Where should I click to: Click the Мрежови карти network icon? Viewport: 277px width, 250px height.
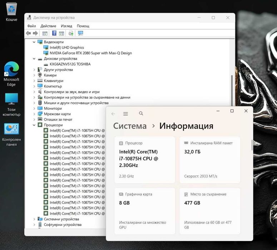point(40,114)
